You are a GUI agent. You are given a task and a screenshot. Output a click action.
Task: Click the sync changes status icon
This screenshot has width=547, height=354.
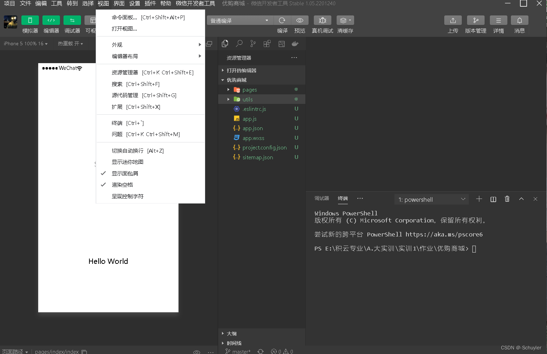(x=261, y=351)
